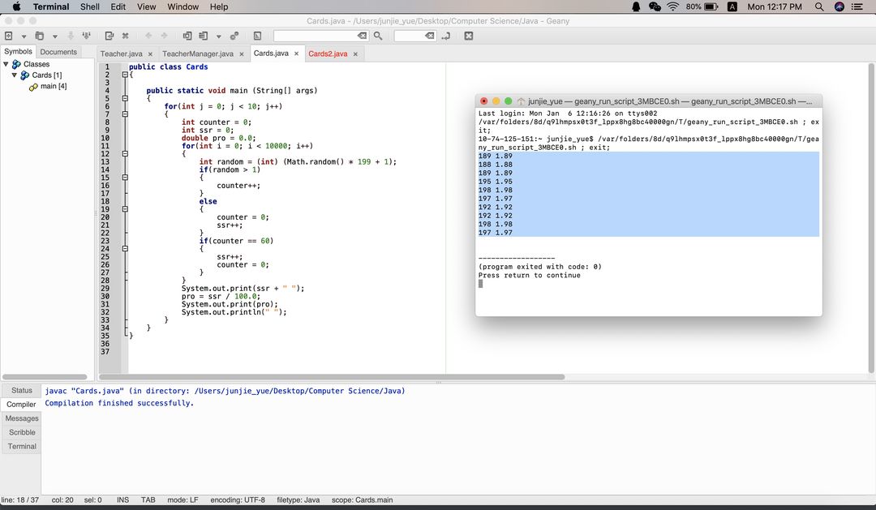Show the Scribble tab

point(22,432)
